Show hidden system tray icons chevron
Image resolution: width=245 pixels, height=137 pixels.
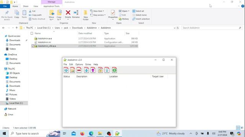coord(191,134)
